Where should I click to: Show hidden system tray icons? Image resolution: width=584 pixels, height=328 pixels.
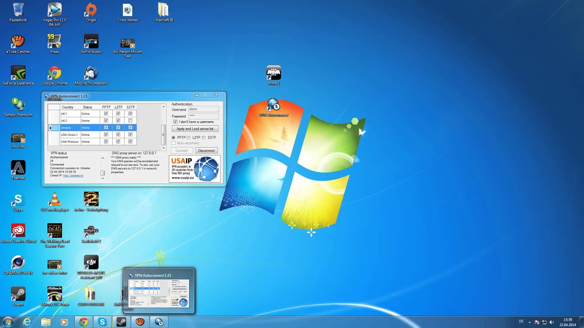click(x=530, y=322)
